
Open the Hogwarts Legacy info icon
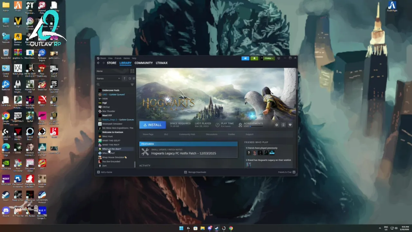[283, 125]
